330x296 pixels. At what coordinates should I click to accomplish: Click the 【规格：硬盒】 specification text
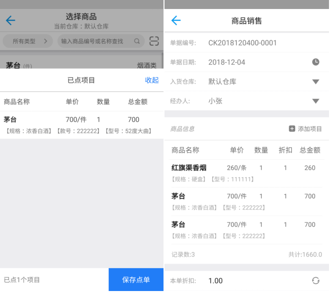point(188,179)
